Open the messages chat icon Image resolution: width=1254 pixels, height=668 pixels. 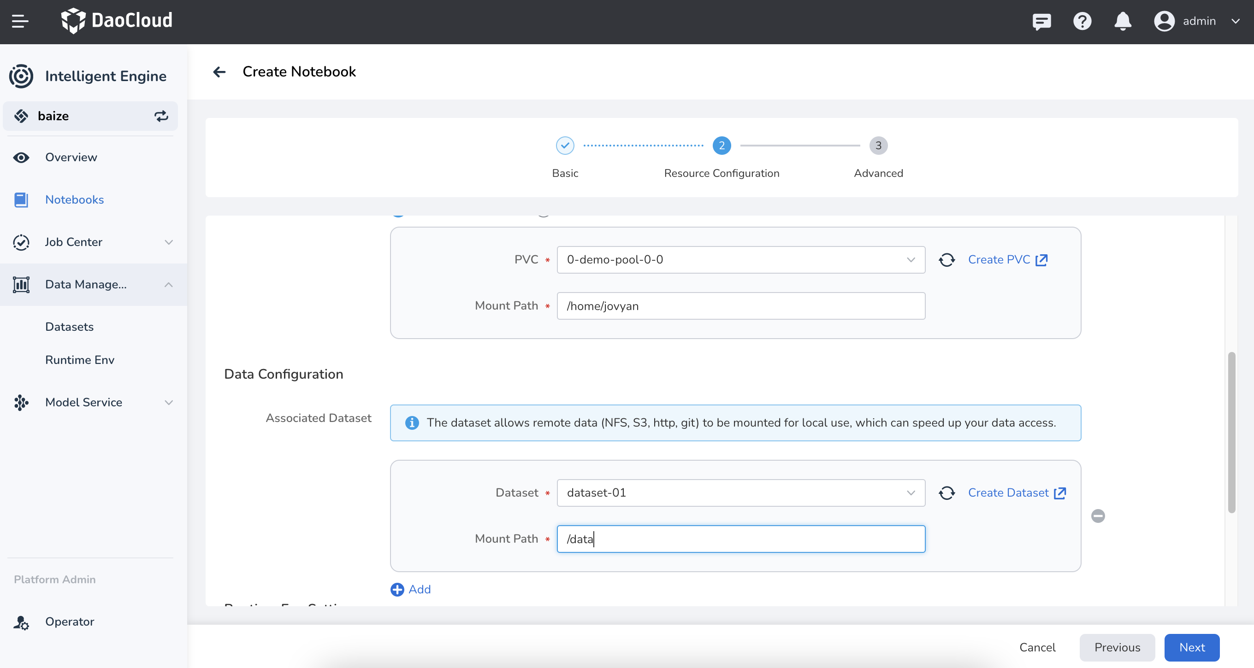(x=1041, y=21)
